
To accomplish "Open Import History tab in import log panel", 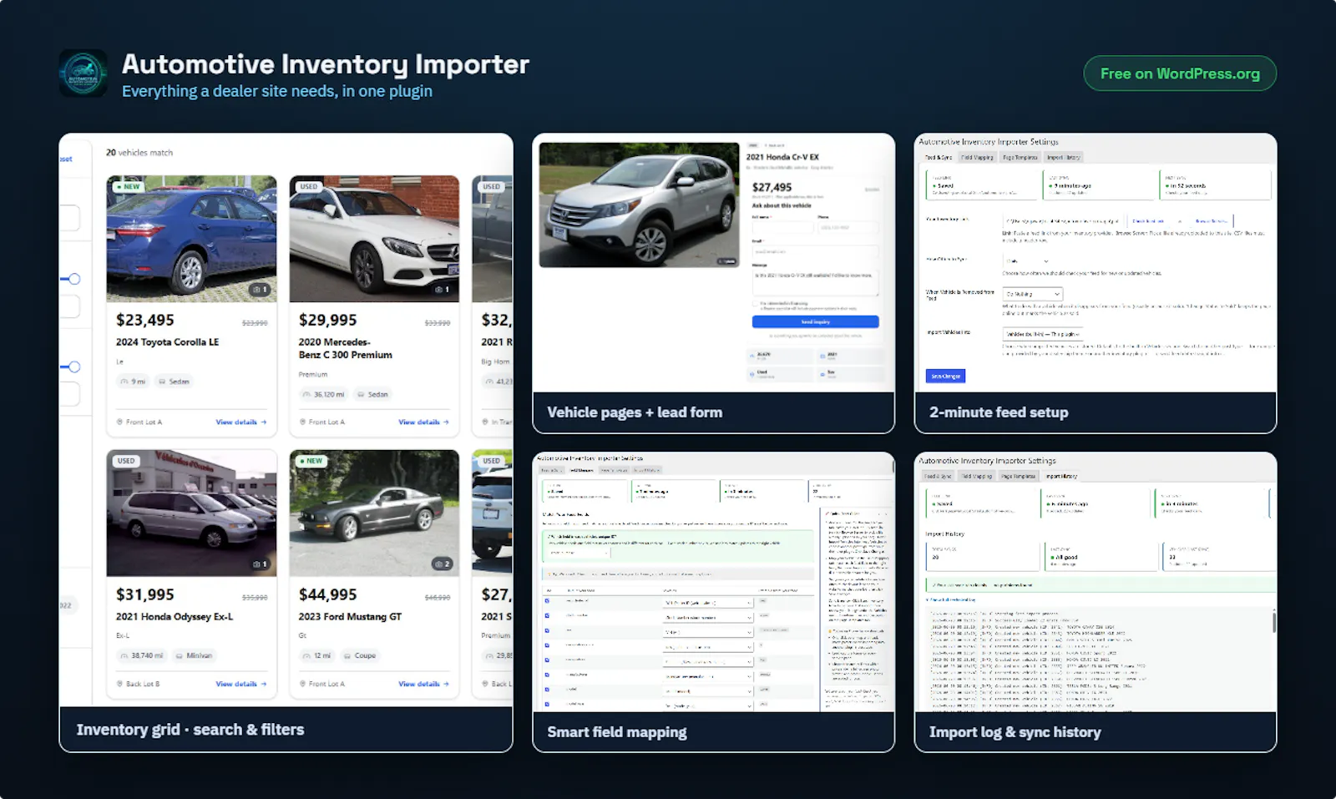I will [x=1061, y=476].
